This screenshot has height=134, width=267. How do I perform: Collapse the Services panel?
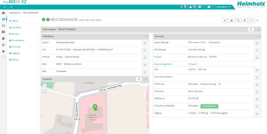[x=258, y=37]
